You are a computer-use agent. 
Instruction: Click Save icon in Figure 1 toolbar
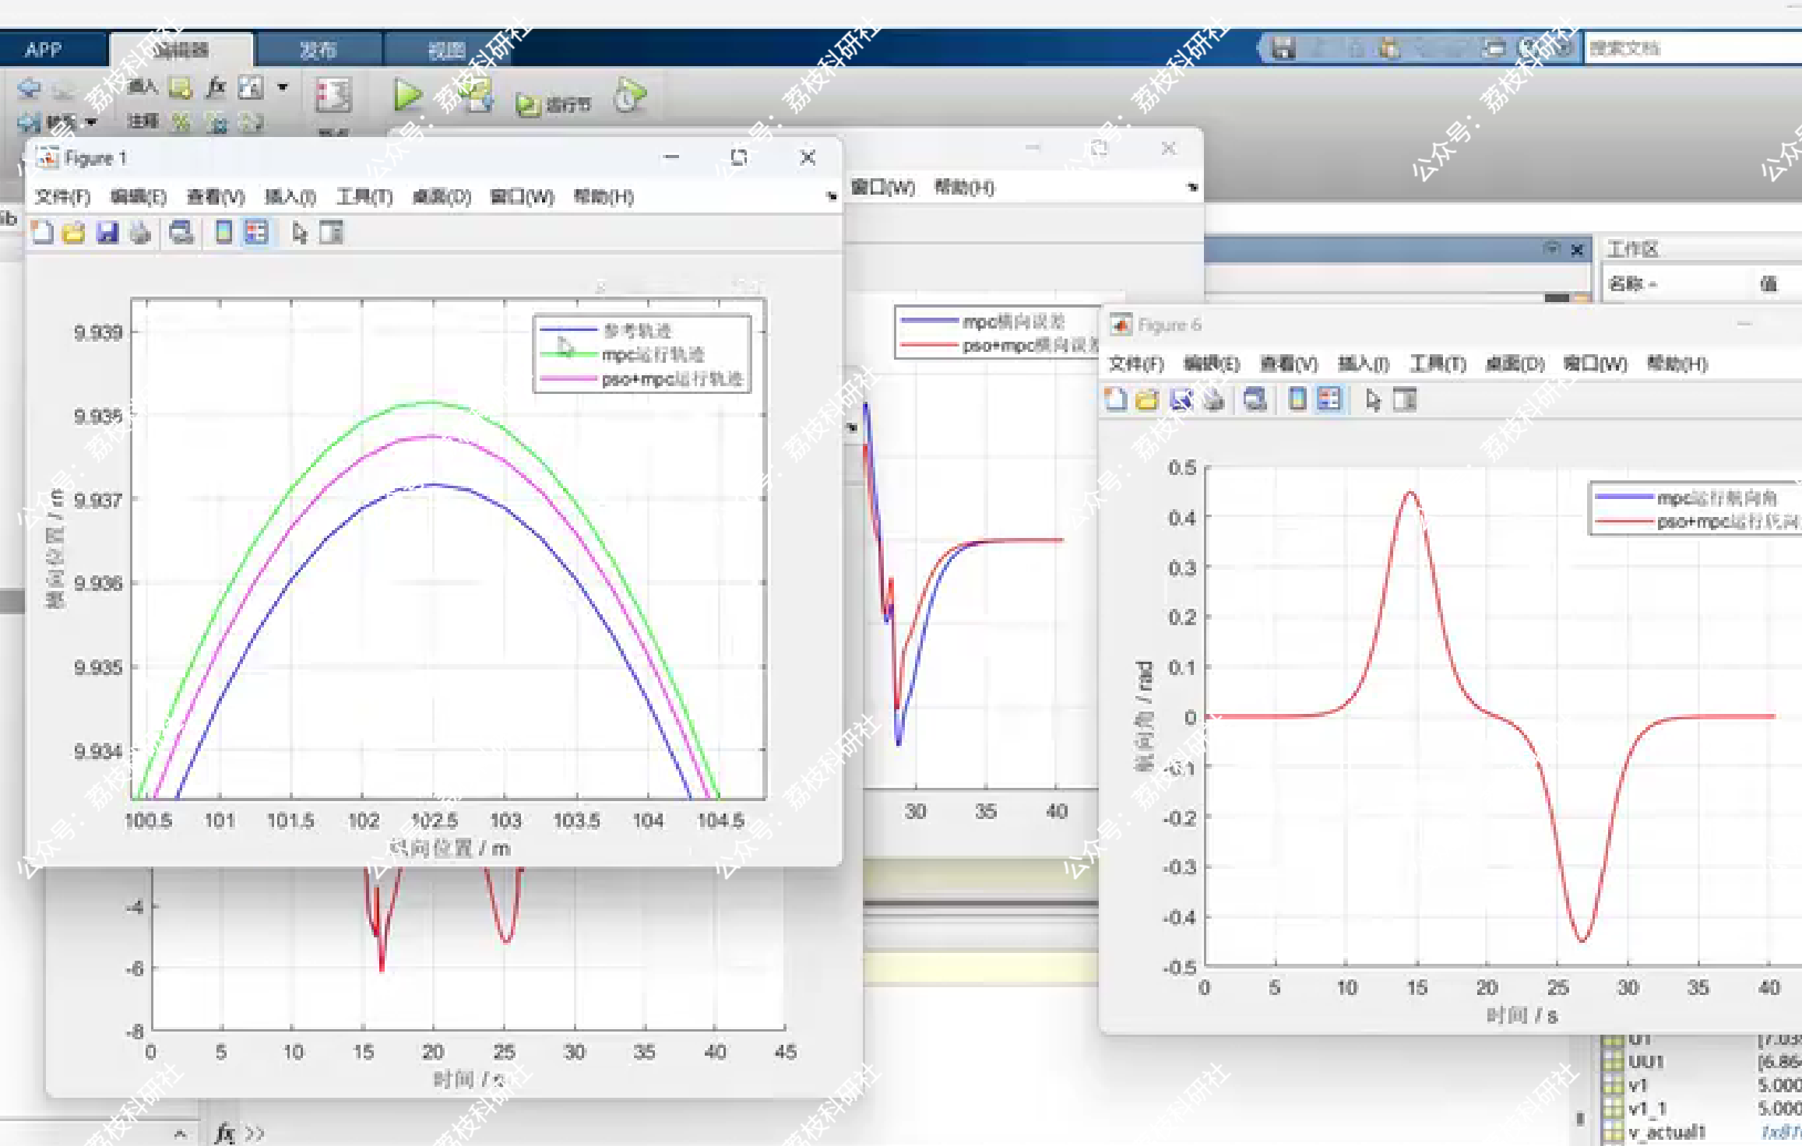[107, 232]
